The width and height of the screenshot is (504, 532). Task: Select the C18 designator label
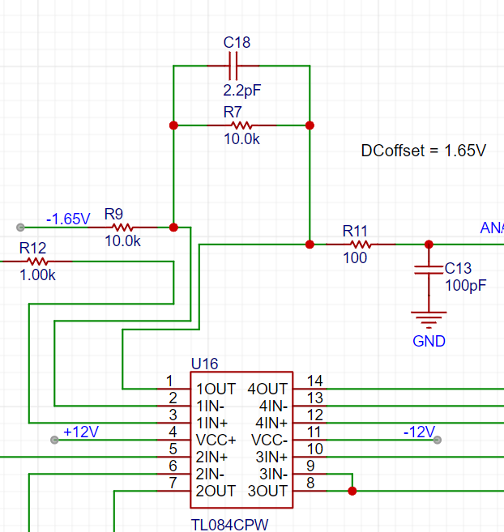[x=237, y=43]
